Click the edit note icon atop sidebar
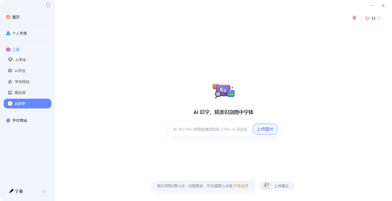The width and height of the screenshot is (392, 201). point(48,5)
